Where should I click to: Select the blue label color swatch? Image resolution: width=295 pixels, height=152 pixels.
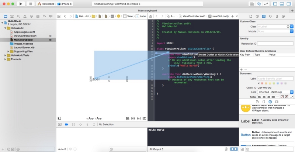(278, 83)
